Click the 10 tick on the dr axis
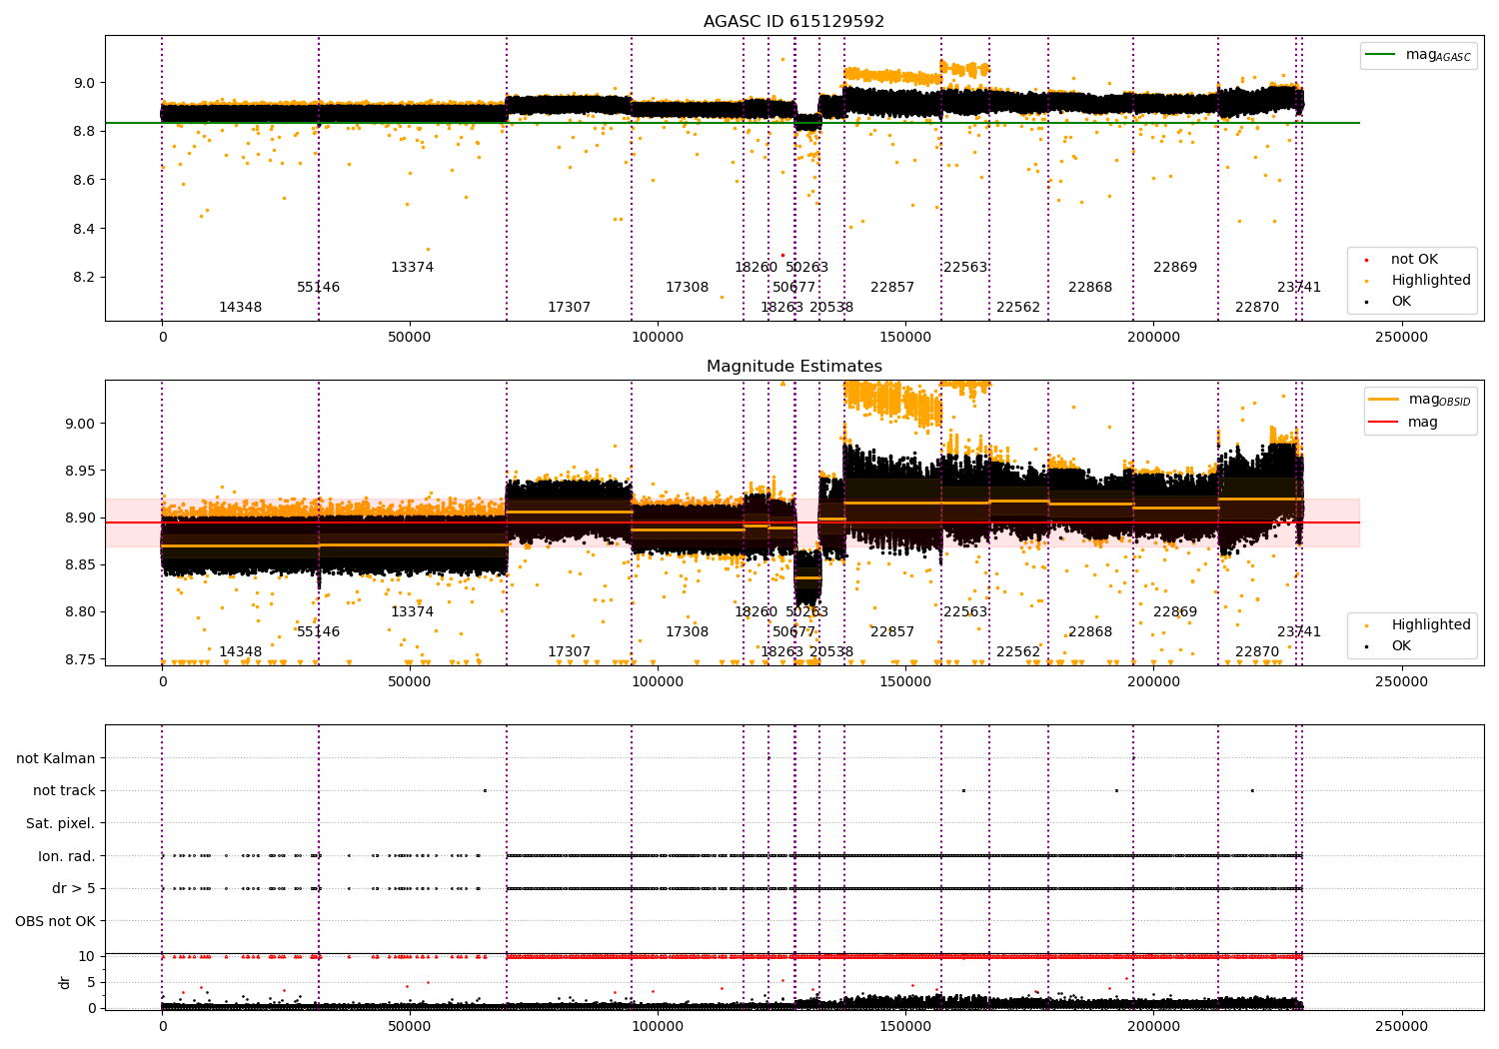This screenshot has width=1499, height=1049. (x=87, y=957)
